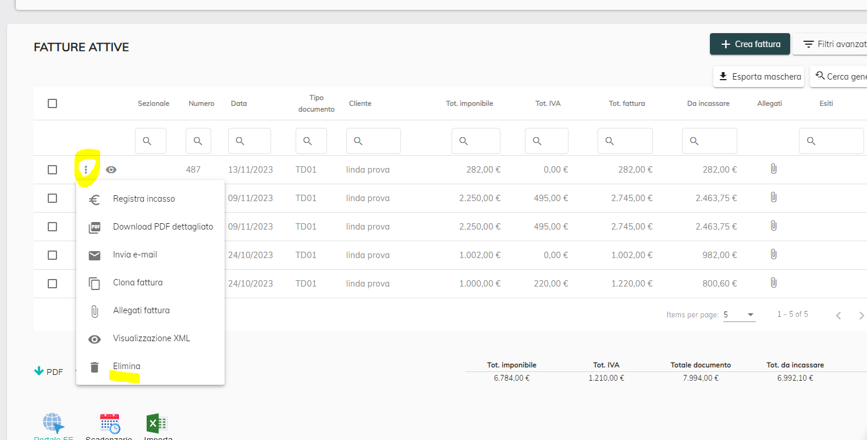Tick the checkbox for invoice 487
The width and height of the screenshot is (867, 440).
[x=52, y=170]
